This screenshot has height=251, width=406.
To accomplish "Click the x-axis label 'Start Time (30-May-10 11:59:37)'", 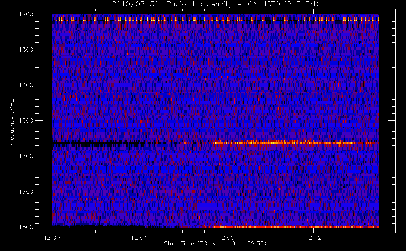I will pos(215,244).
